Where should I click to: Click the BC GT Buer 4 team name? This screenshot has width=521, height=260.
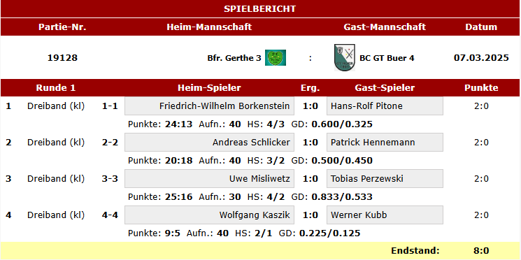(387, 58)
